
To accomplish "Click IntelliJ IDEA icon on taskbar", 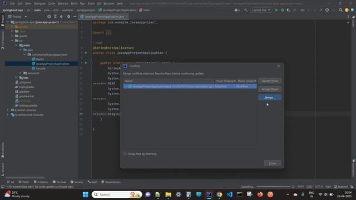I will pos(209,194).
